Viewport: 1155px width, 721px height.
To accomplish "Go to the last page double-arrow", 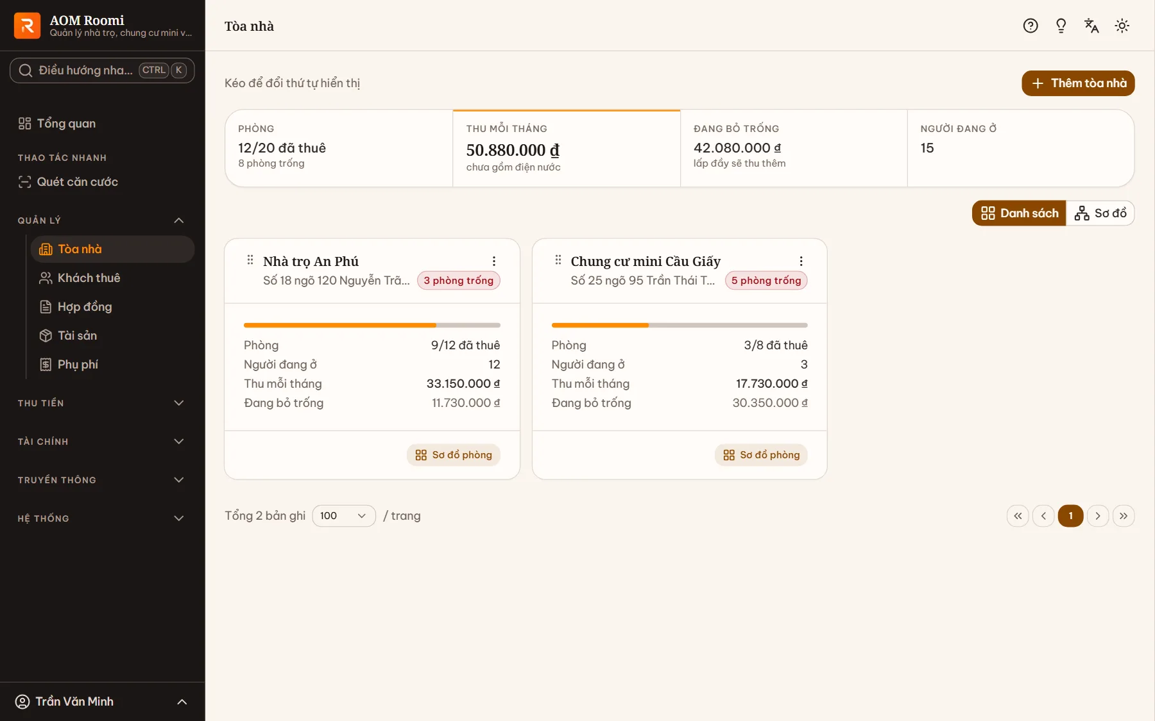I will point(1124,516).
